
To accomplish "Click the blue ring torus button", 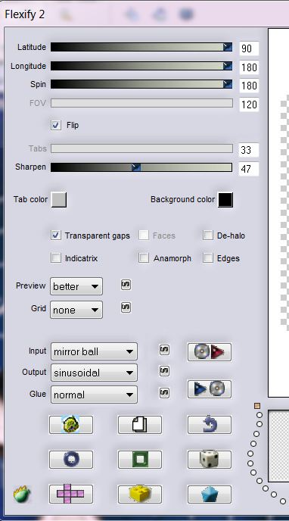I will (70, 460).
